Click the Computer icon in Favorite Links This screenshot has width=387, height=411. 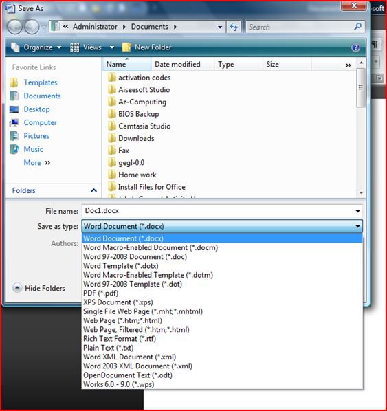[14, 122]
